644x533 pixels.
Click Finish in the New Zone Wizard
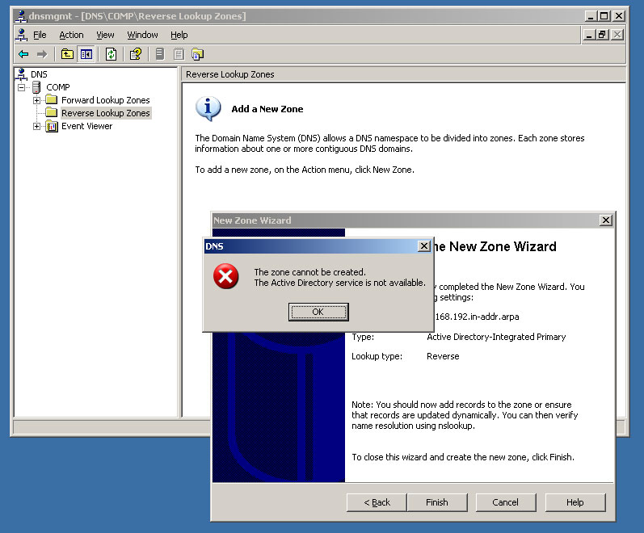tap(437, 502)
